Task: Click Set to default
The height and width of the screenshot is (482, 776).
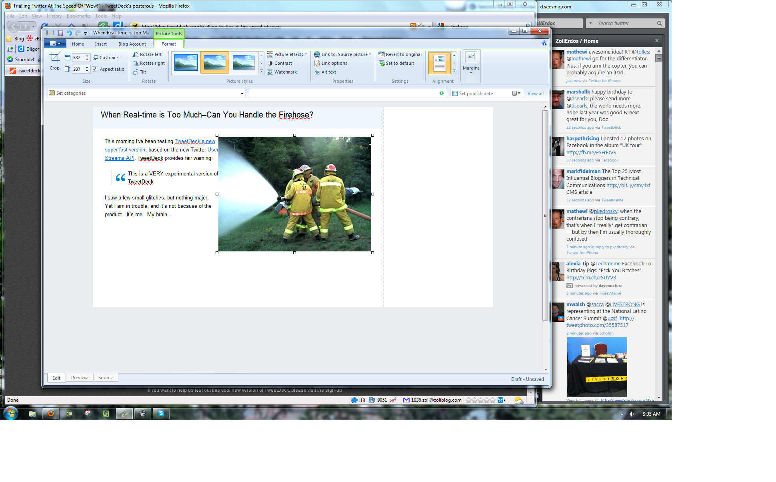Action: [396, 63]
